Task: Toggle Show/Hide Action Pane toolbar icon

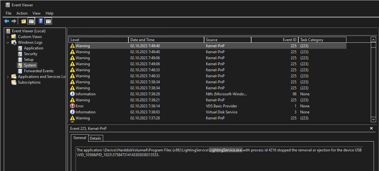Action: point(48,21)
